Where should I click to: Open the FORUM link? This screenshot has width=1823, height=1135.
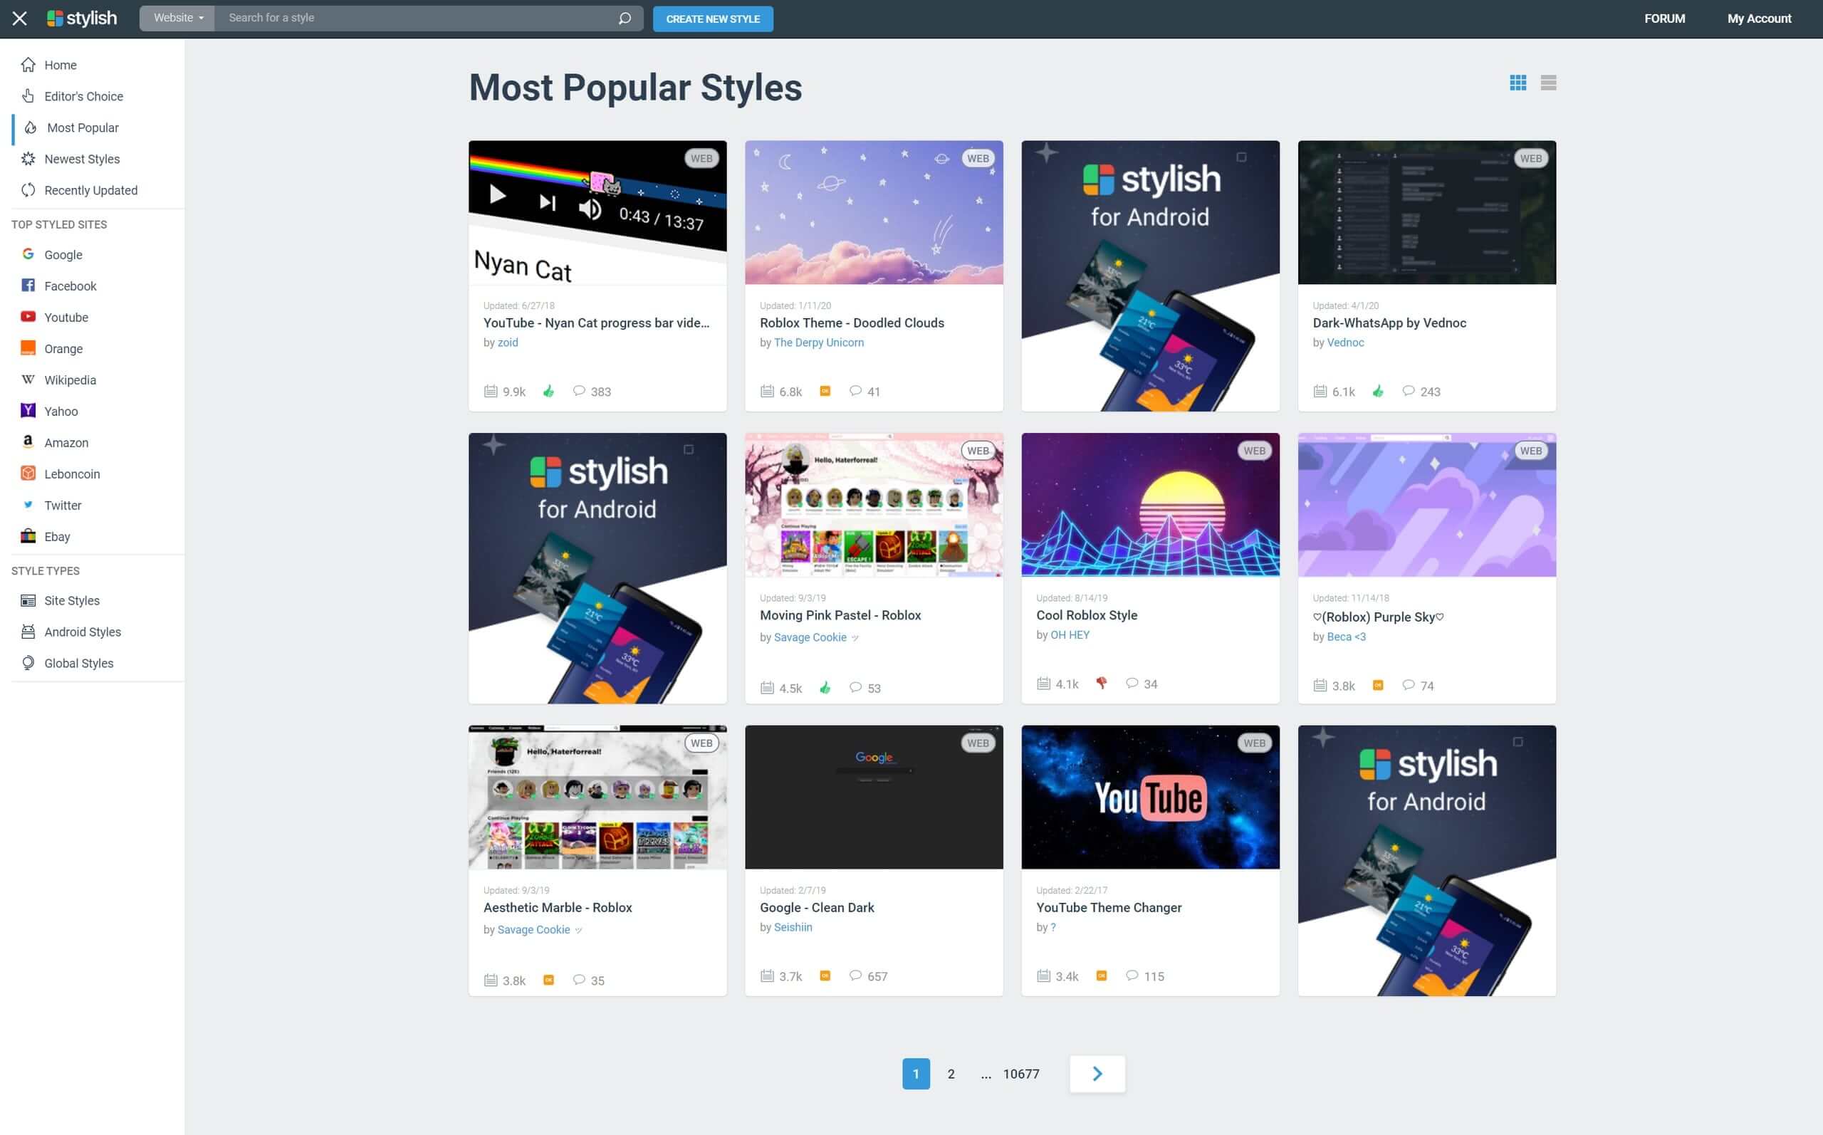click(1664, 18)
